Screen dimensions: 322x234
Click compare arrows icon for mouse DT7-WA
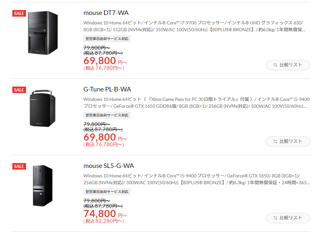[x=275, y=65]
